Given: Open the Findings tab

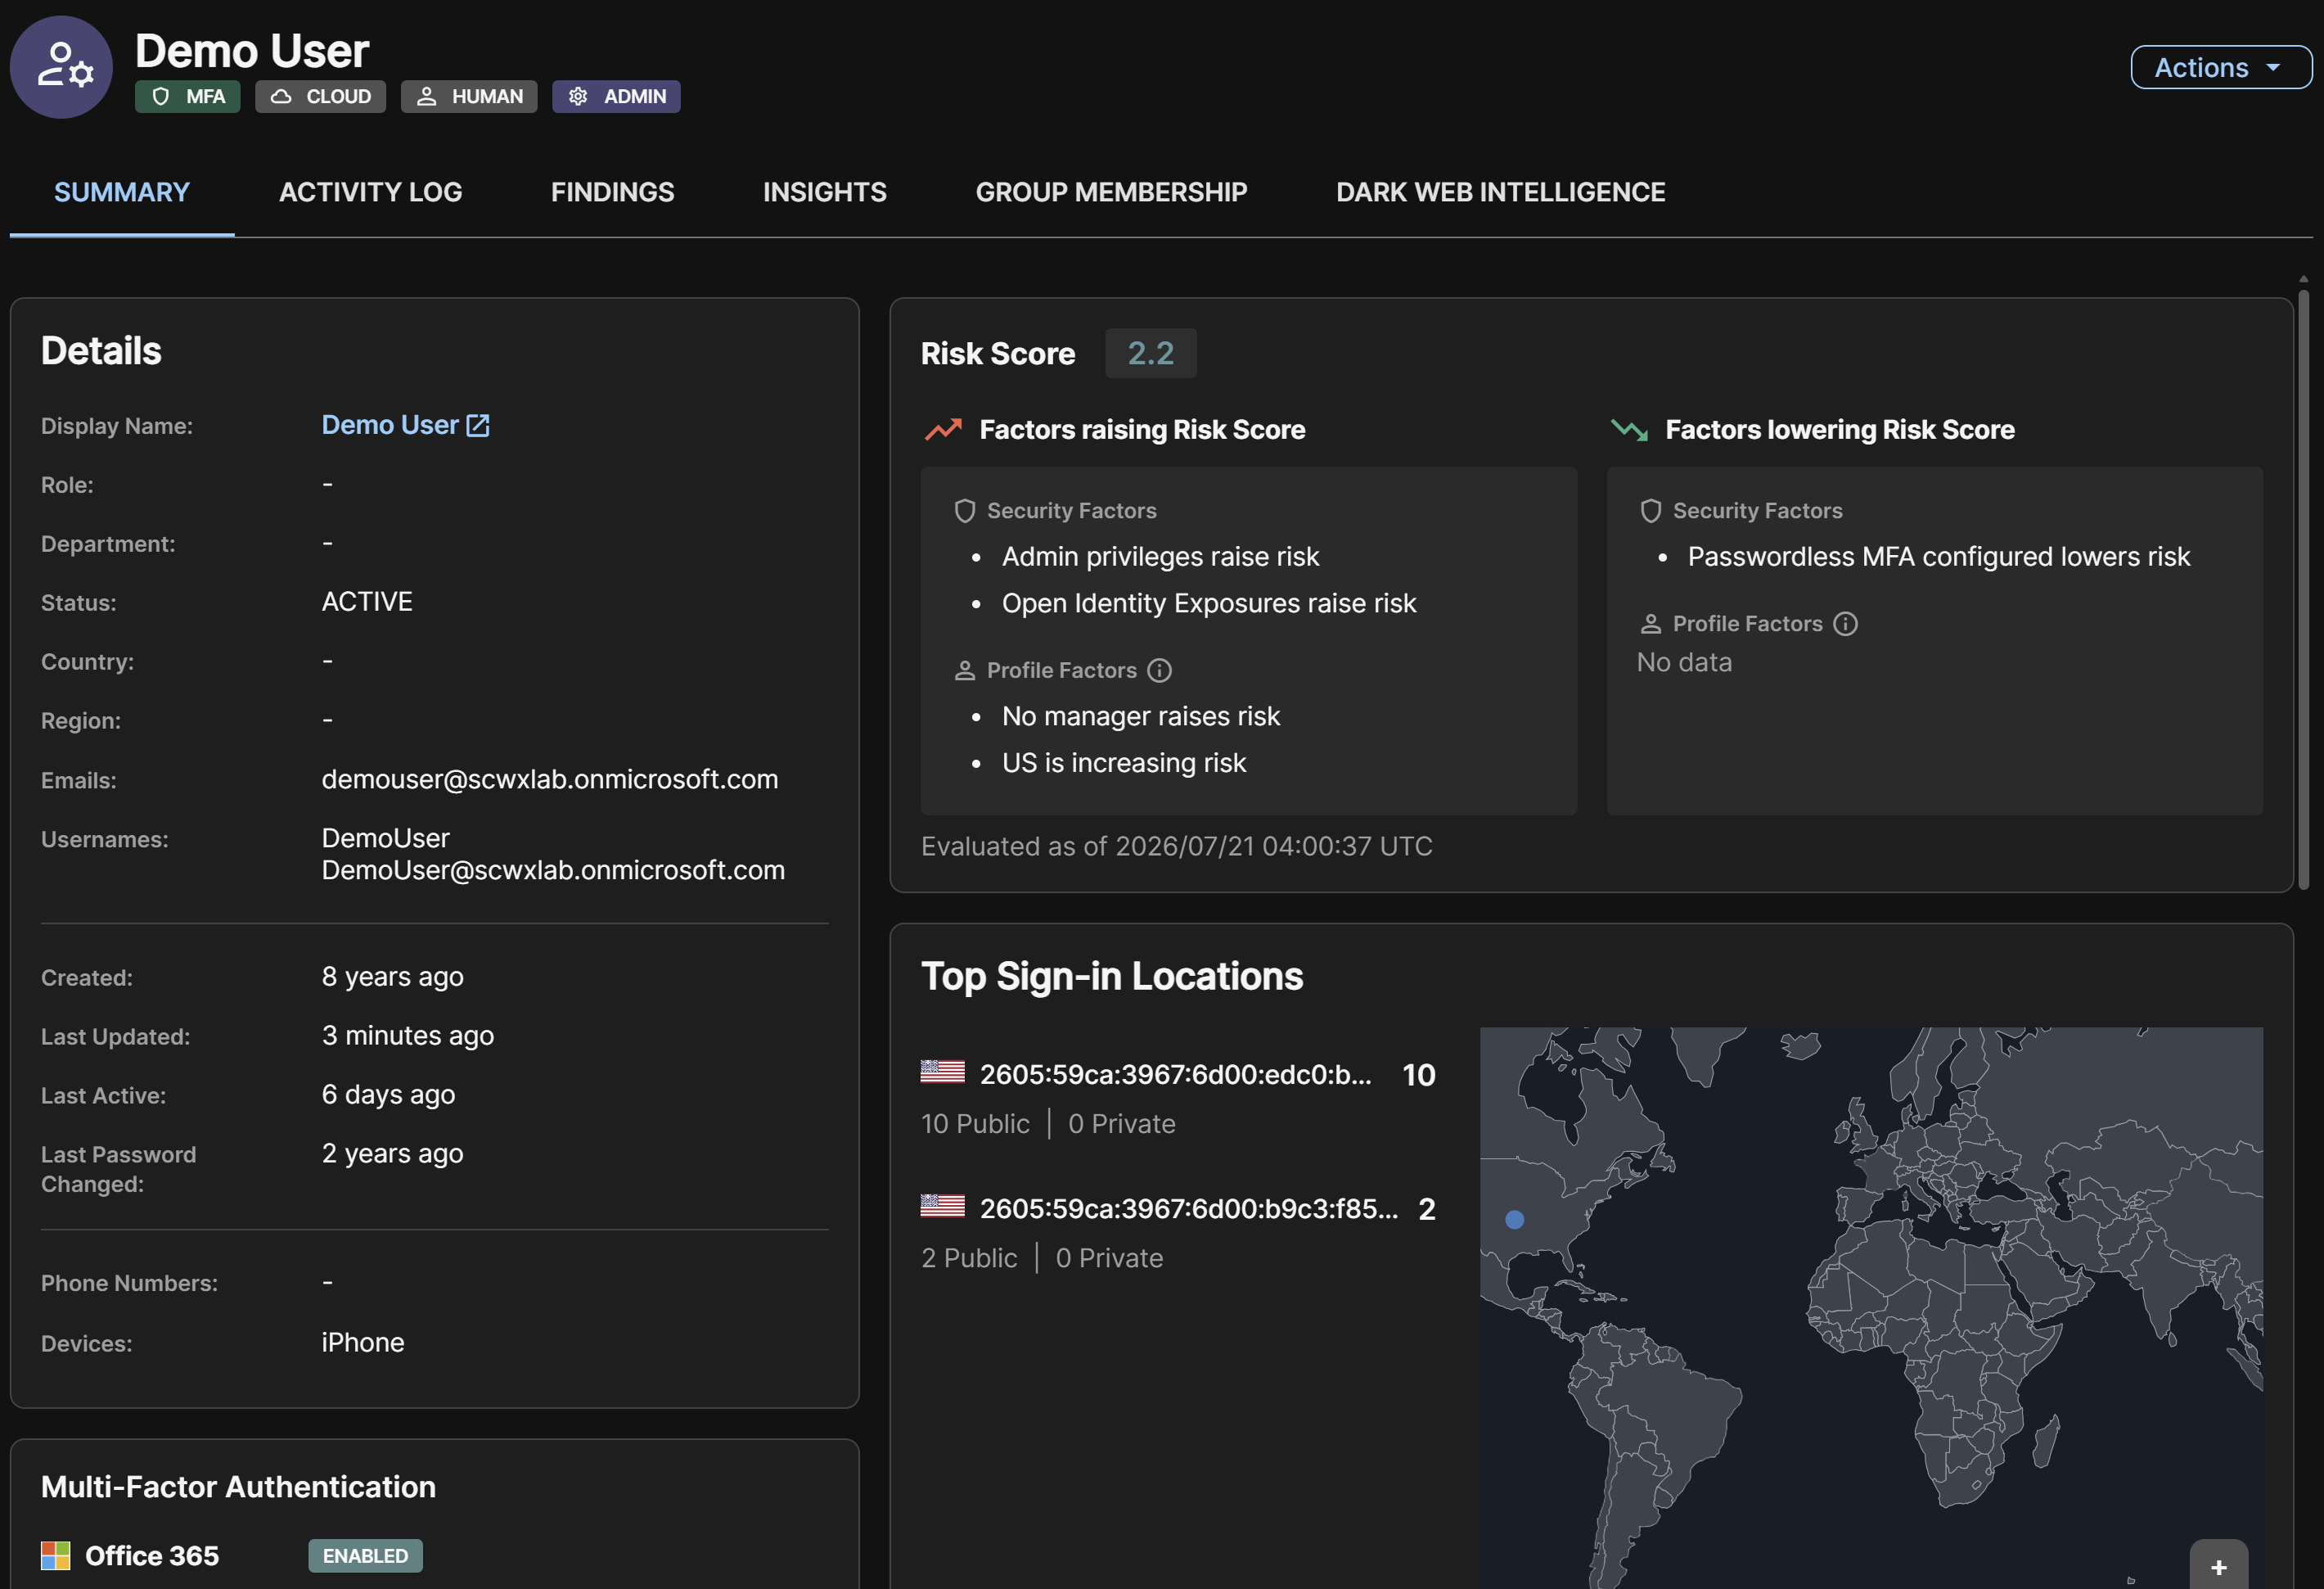Looking at the screenshot, I should click(612, 192).
